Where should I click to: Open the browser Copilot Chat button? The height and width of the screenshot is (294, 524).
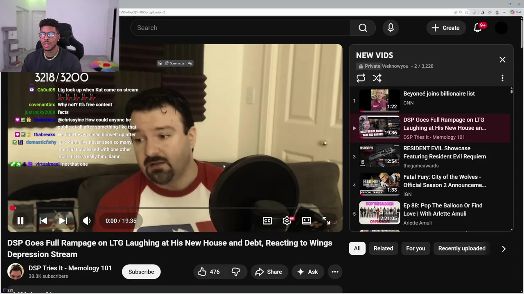click(x=515, y=12)
